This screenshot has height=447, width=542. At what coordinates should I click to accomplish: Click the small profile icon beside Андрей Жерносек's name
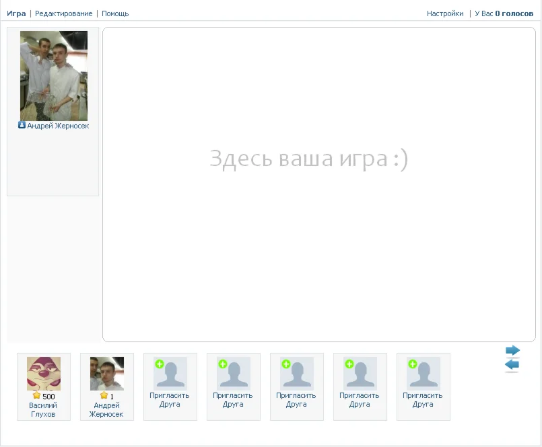click(x=20, y=125)
